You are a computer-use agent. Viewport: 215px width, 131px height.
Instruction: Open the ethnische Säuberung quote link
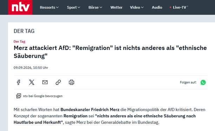pyautogui.click(x=105, y=119)
